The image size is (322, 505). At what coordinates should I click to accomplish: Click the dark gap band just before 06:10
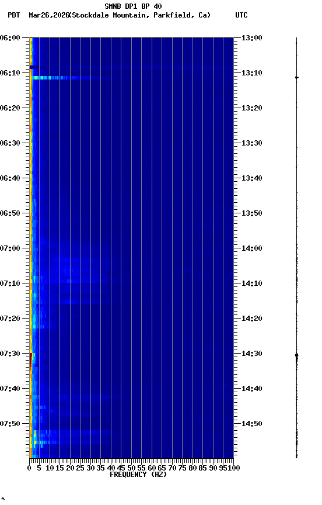34,67
